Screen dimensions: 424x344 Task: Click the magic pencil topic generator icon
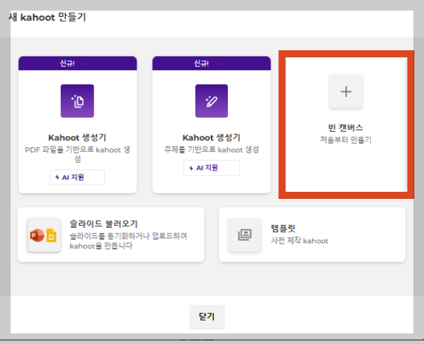tap(212, 101)
